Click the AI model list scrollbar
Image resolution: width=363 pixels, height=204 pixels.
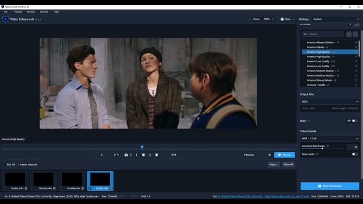point(359,49)
